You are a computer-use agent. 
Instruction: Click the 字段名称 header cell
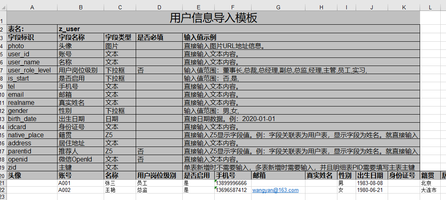pyautogui.click(x=81, y=37)
